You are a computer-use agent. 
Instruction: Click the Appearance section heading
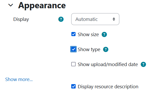click(x=42, y=6)
